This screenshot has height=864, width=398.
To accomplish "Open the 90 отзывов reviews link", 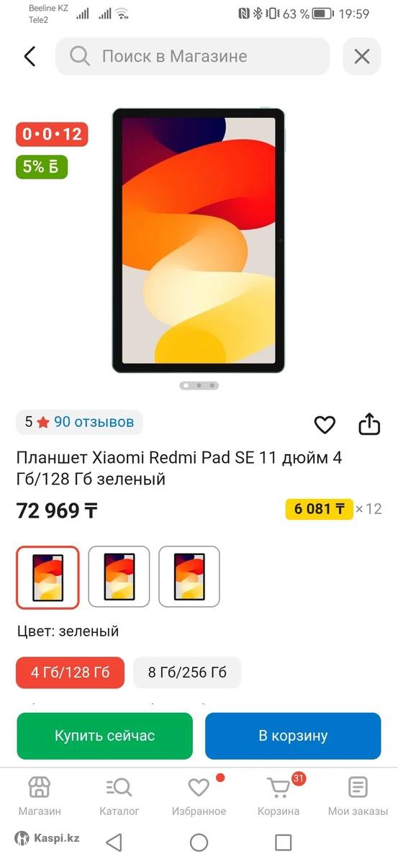I will (x=94, y=422).
